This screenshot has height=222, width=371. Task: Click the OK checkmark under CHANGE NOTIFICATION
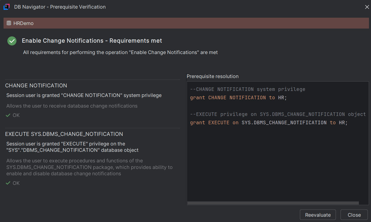pos(8,115)
